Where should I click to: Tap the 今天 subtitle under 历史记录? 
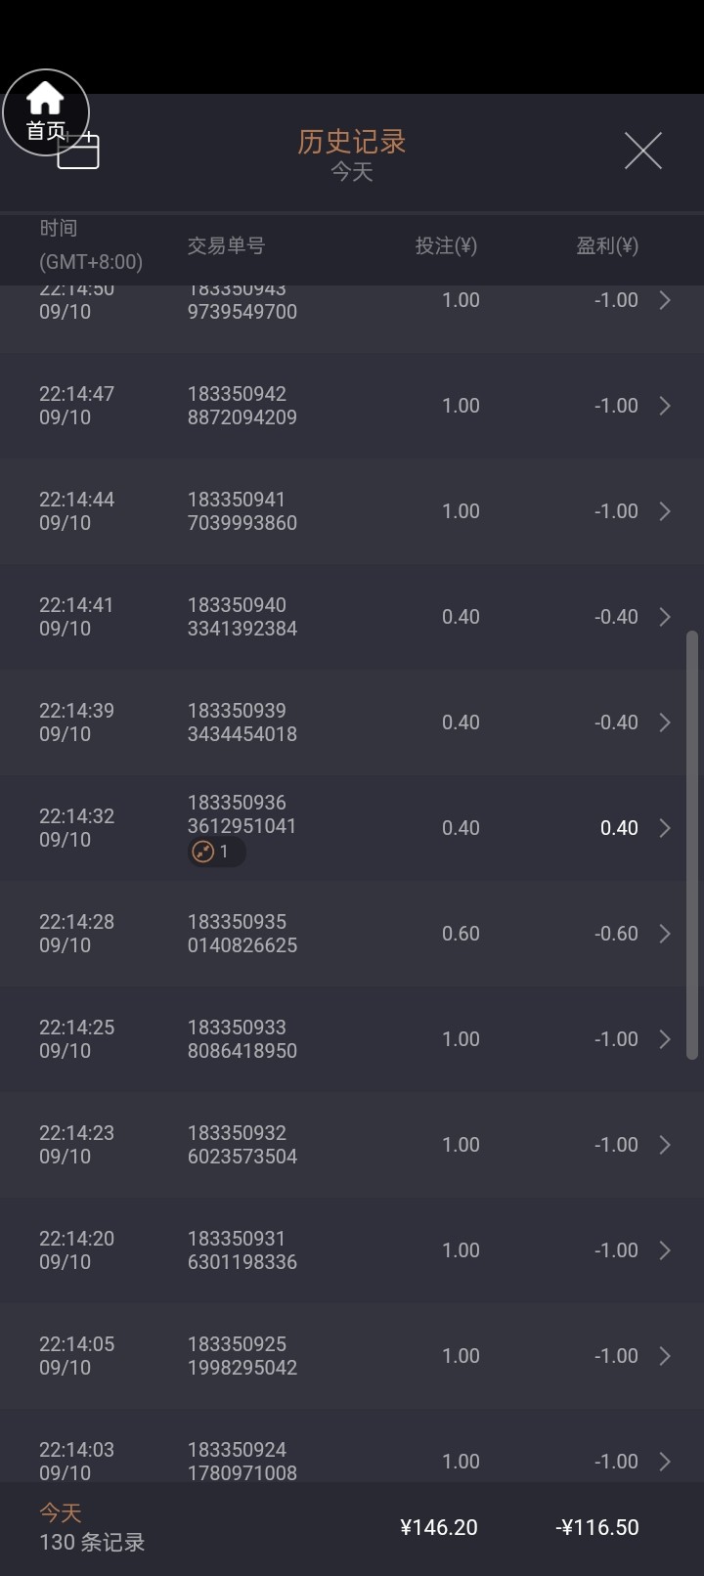click(351, 172)
